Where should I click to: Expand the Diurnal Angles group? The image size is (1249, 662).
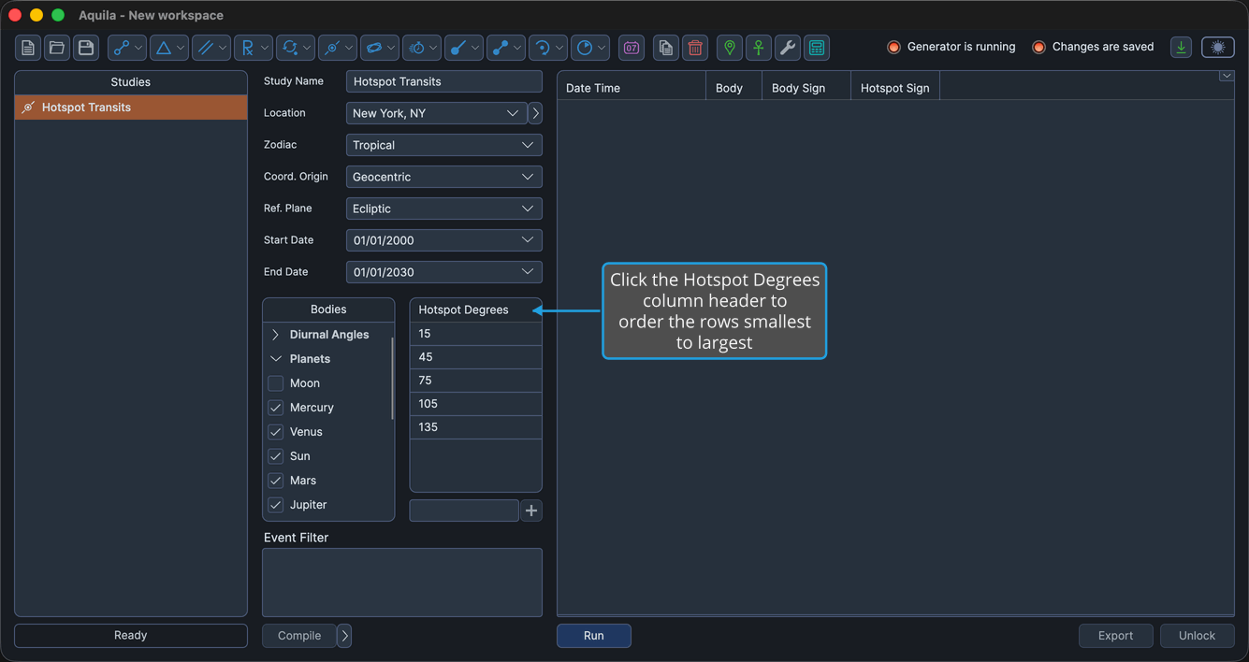276,335
